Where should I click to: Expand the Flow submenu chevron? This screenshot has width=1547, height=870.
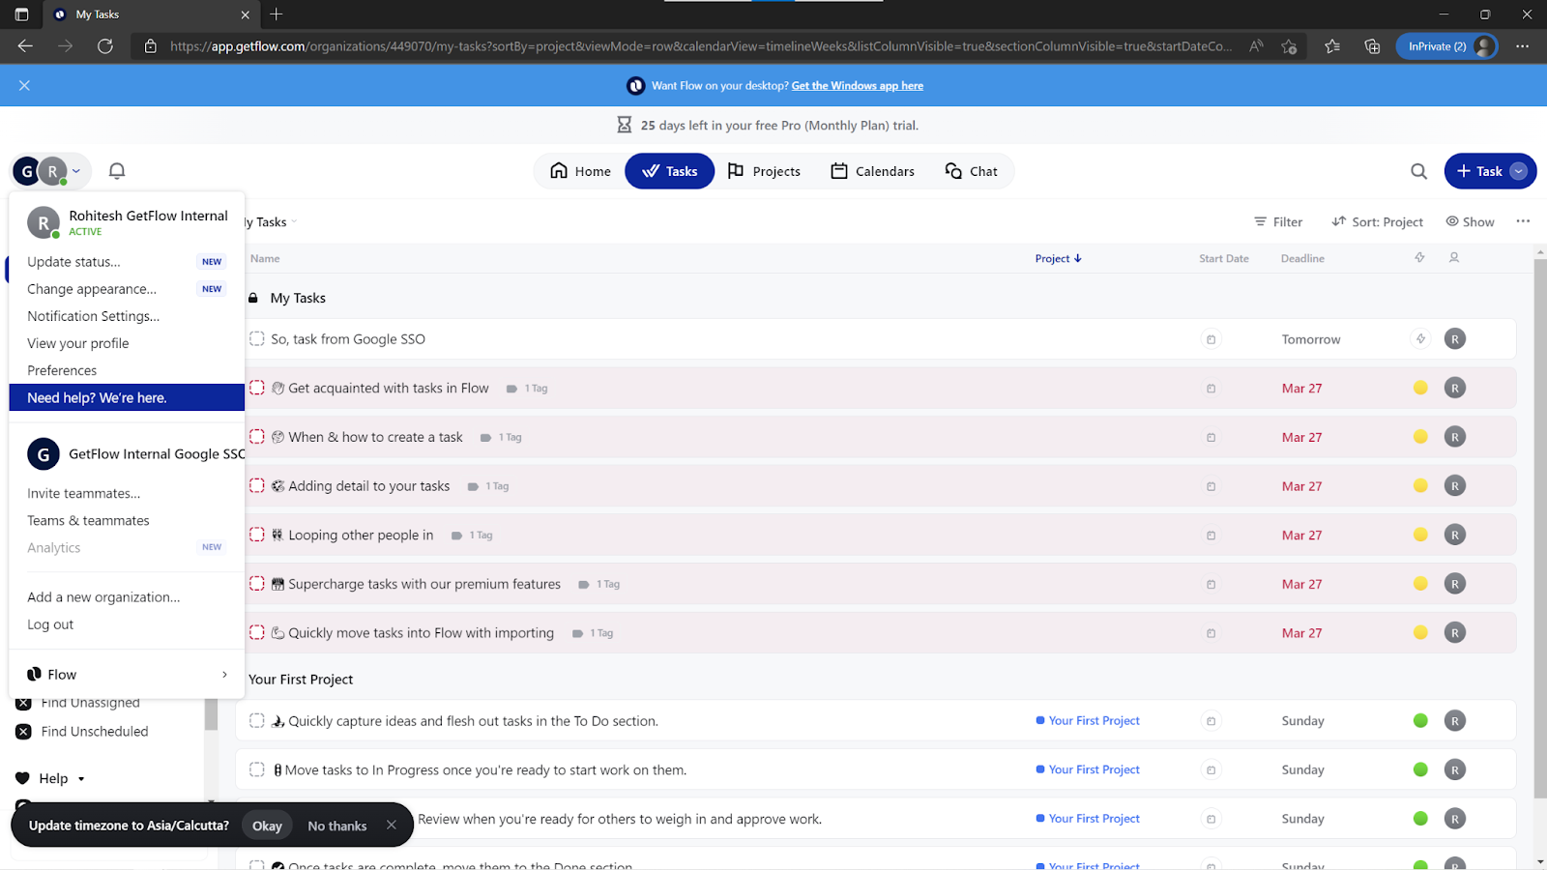click(x=224, y=675)
